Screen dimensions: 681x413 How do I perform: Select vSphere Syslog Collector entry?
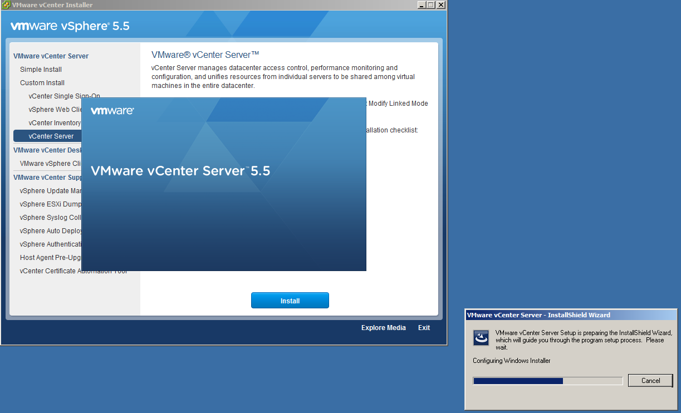tap(51, 218)
